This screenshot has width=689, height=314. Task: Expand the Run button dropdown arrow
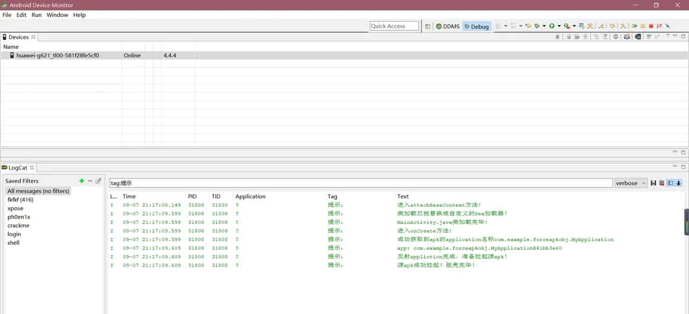click(559, 26)
